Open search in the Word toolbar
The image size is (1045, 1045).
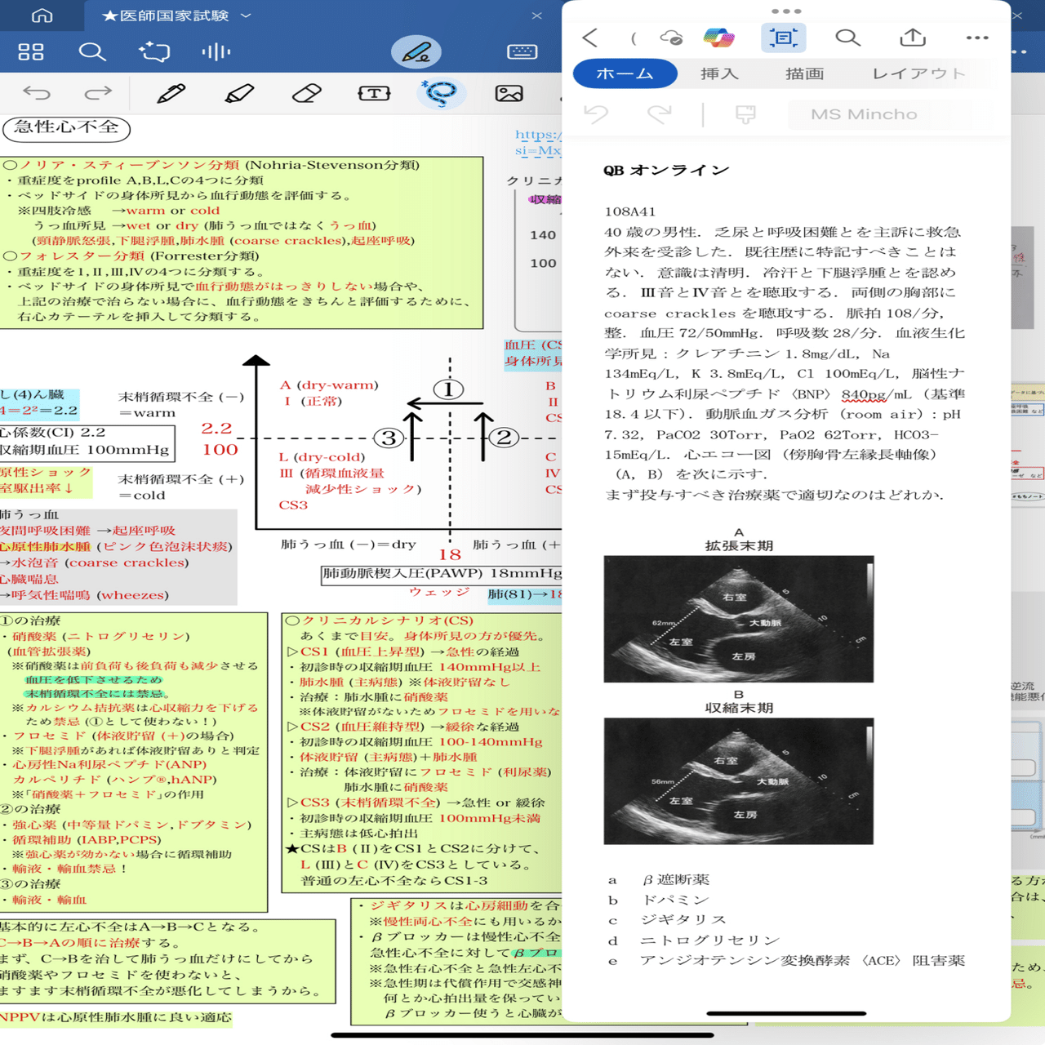(847, 38)
